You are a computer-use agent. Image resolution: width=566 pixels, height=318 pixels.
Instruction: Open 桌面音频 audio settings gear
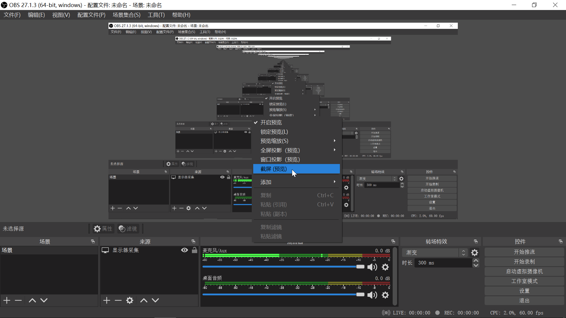385,295
